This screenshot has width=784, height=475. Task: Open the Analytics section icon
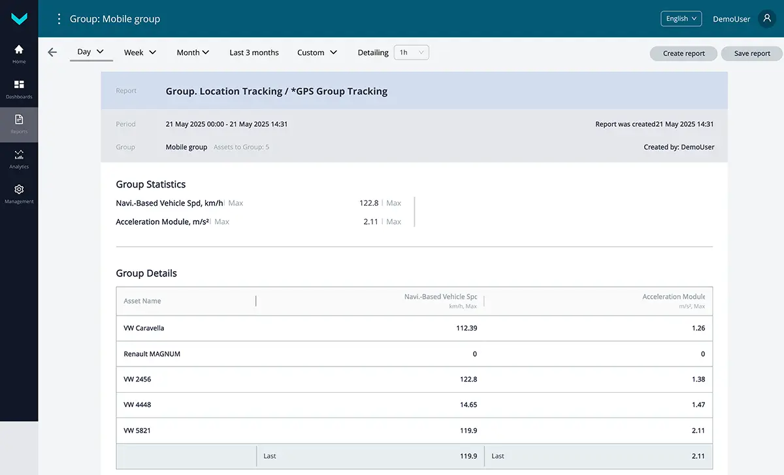(19, 158)
